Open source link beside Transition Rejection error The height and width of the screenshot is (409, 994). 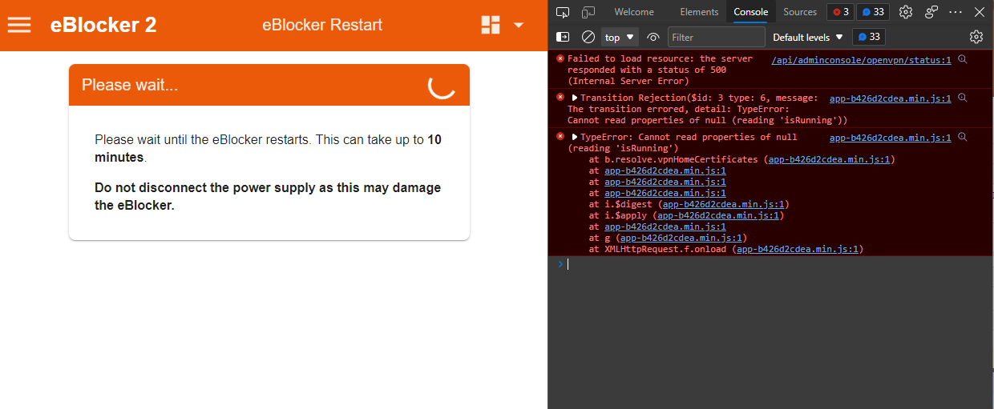(891, 98)
